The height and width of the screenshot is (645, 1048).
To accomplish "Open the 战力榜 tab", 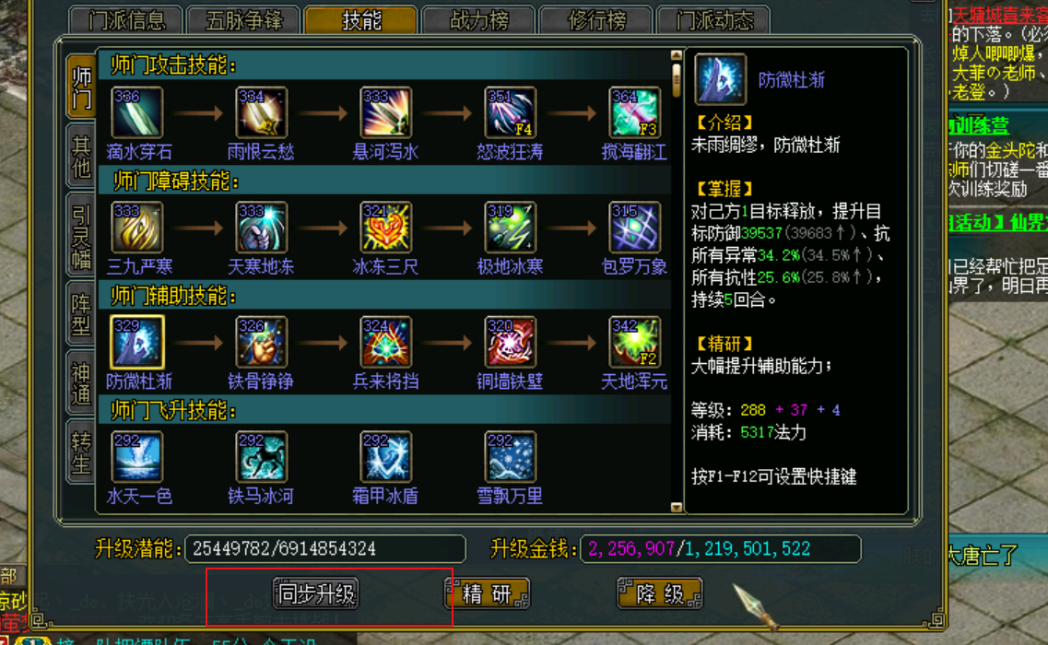I will pyautogui.click(x=479, y=20).
